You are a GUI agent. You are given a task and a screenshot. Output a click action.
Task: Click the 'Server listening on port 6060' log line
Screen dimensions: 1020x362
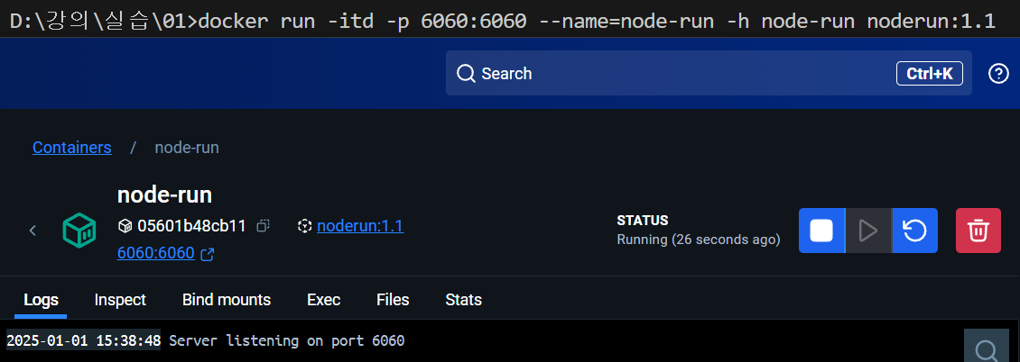click(x=287, y=340)
